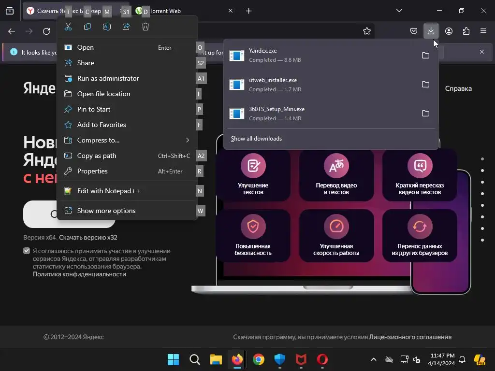Switch to the Torrent Web tab

pyautogui.click(x=185, y=11)
